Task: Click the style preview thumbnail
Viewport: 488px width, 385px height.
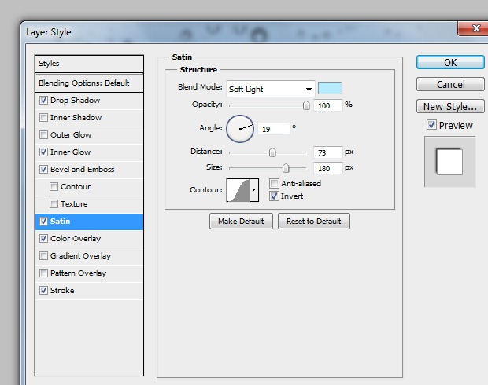Action: click(x=449, y=162)
